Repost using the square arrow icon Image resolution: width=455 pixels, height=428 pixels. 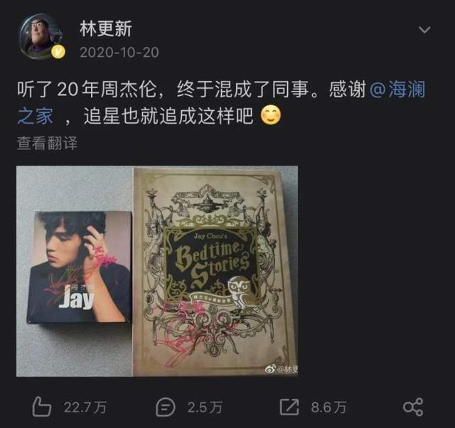click(x=289, y=407)
